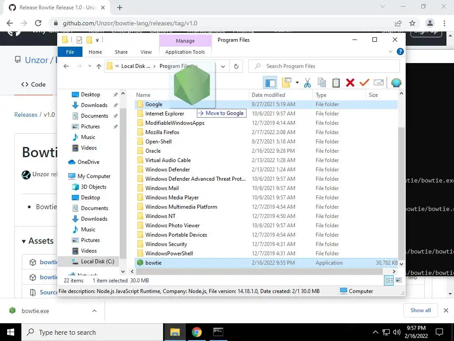Click the Search Program Files field

click(324, 67)
